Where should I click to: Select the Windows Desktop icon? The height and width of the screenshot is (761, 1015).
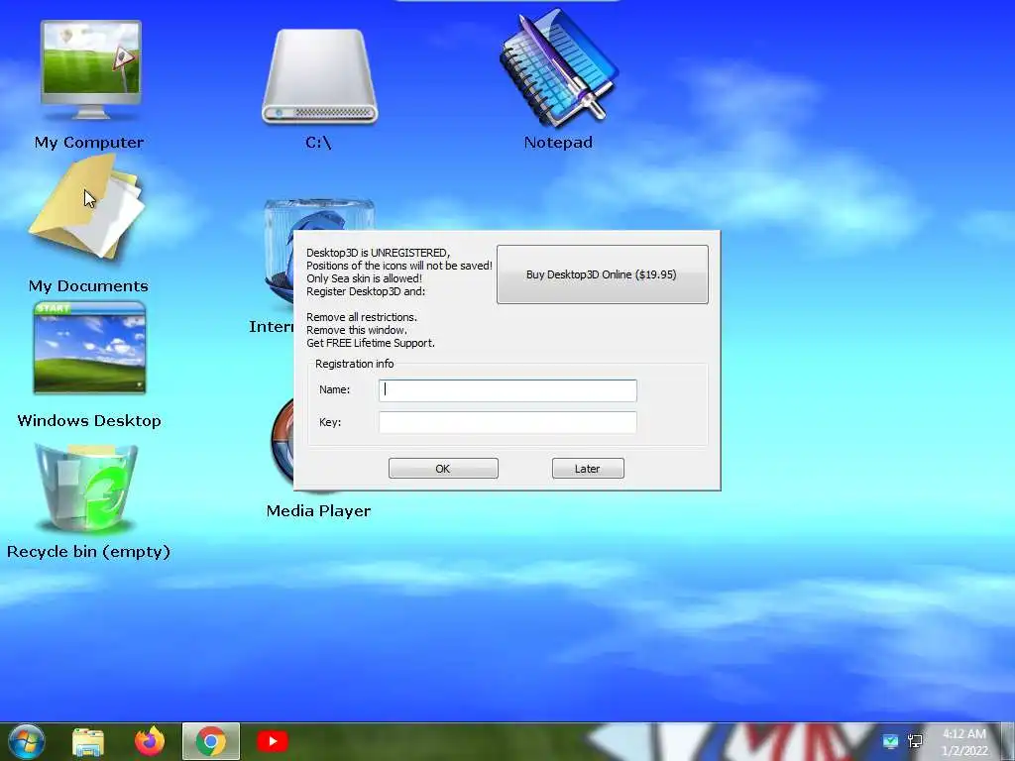[89, 348]
